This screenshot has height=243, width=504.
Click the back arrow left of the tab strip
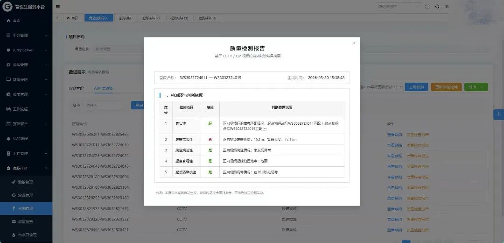[57, 18]
